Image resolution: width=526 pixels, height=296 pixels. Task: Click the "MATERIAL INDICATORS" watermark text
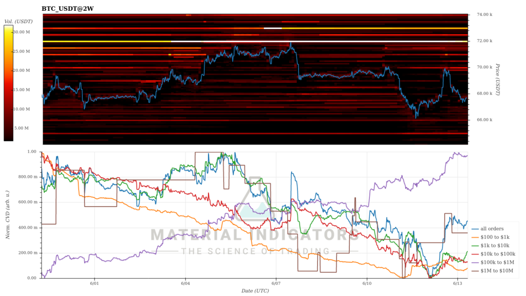coord(255,235)
